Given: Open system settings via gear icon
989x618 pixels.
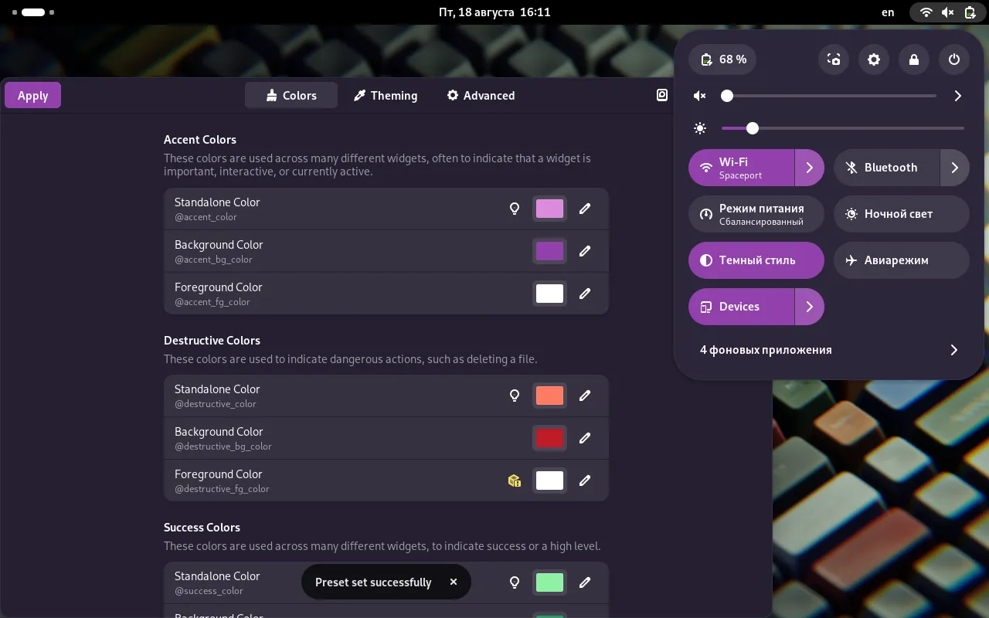Looking at the screenshot, I should coord(874,59).
